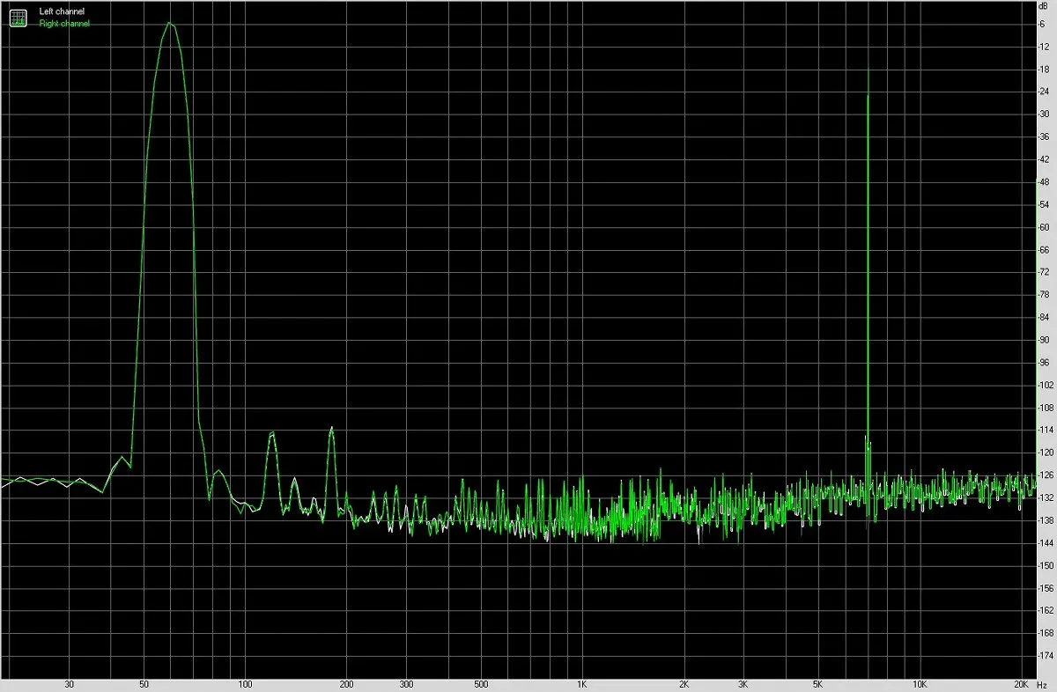Click the '-60' dB axis value
The height and width of the screenshot is (692, 1057).
coord(1044,227)
